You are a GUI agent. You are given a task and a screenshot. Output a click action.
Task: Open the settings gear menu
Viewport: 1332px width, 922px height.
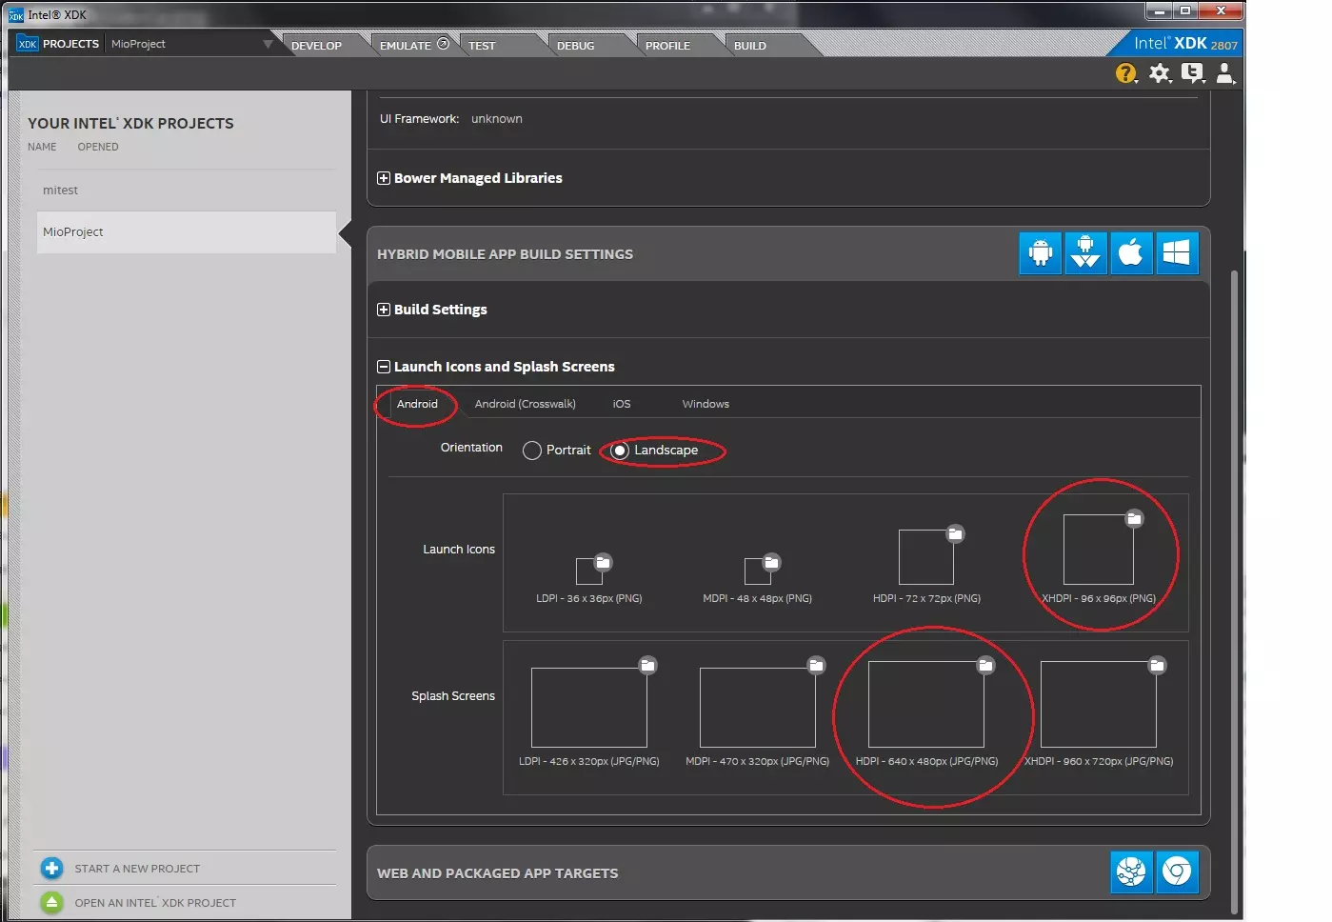click(1160, 73)
